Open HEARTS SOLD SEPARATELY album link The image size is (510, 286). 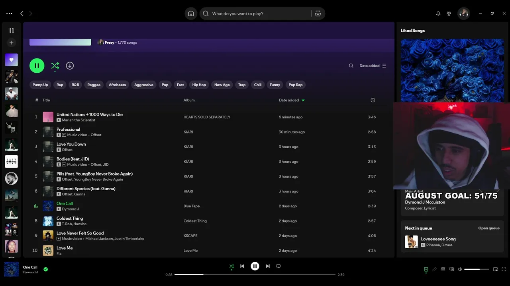pos(207,117)
